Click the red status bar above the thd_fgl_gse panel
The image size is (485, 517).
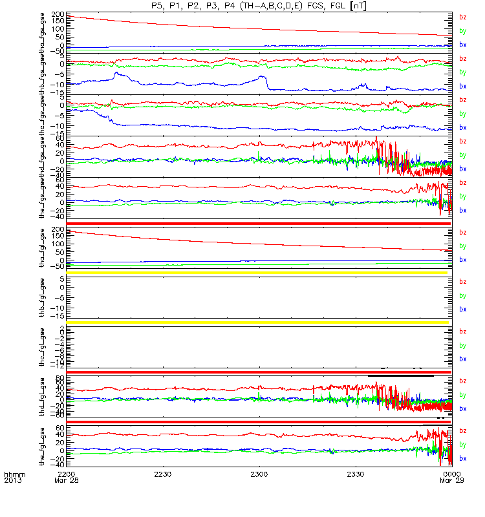click(259, 372)
